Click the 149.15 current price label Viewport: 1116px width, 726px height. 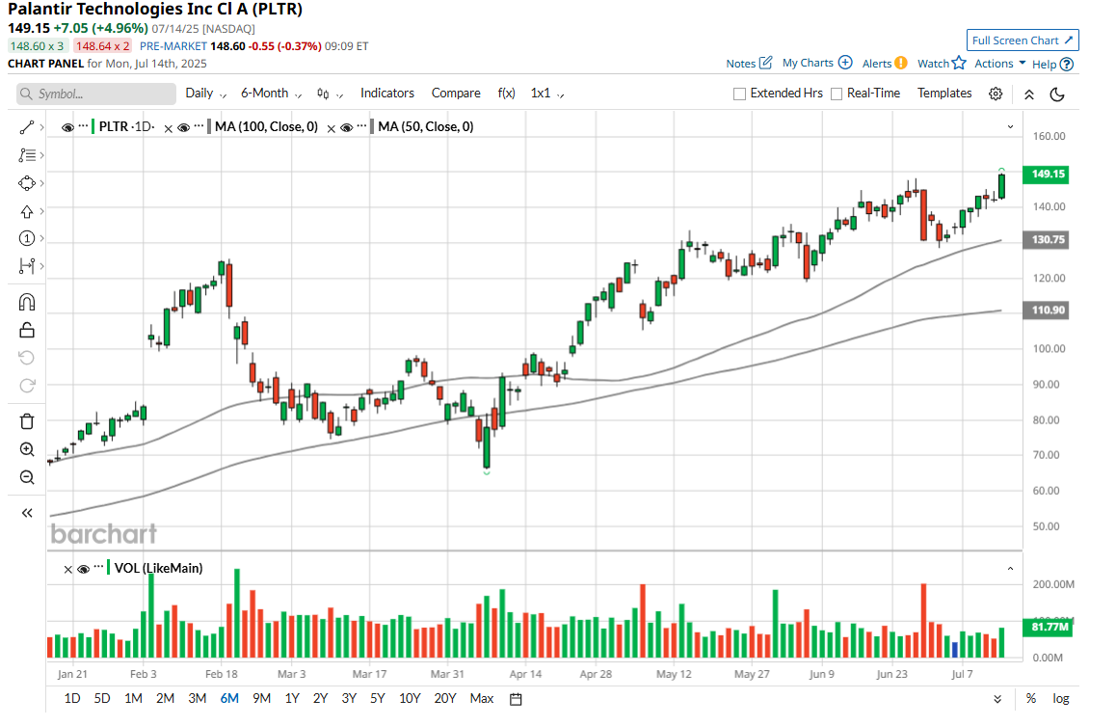[x=1047, y=175]
